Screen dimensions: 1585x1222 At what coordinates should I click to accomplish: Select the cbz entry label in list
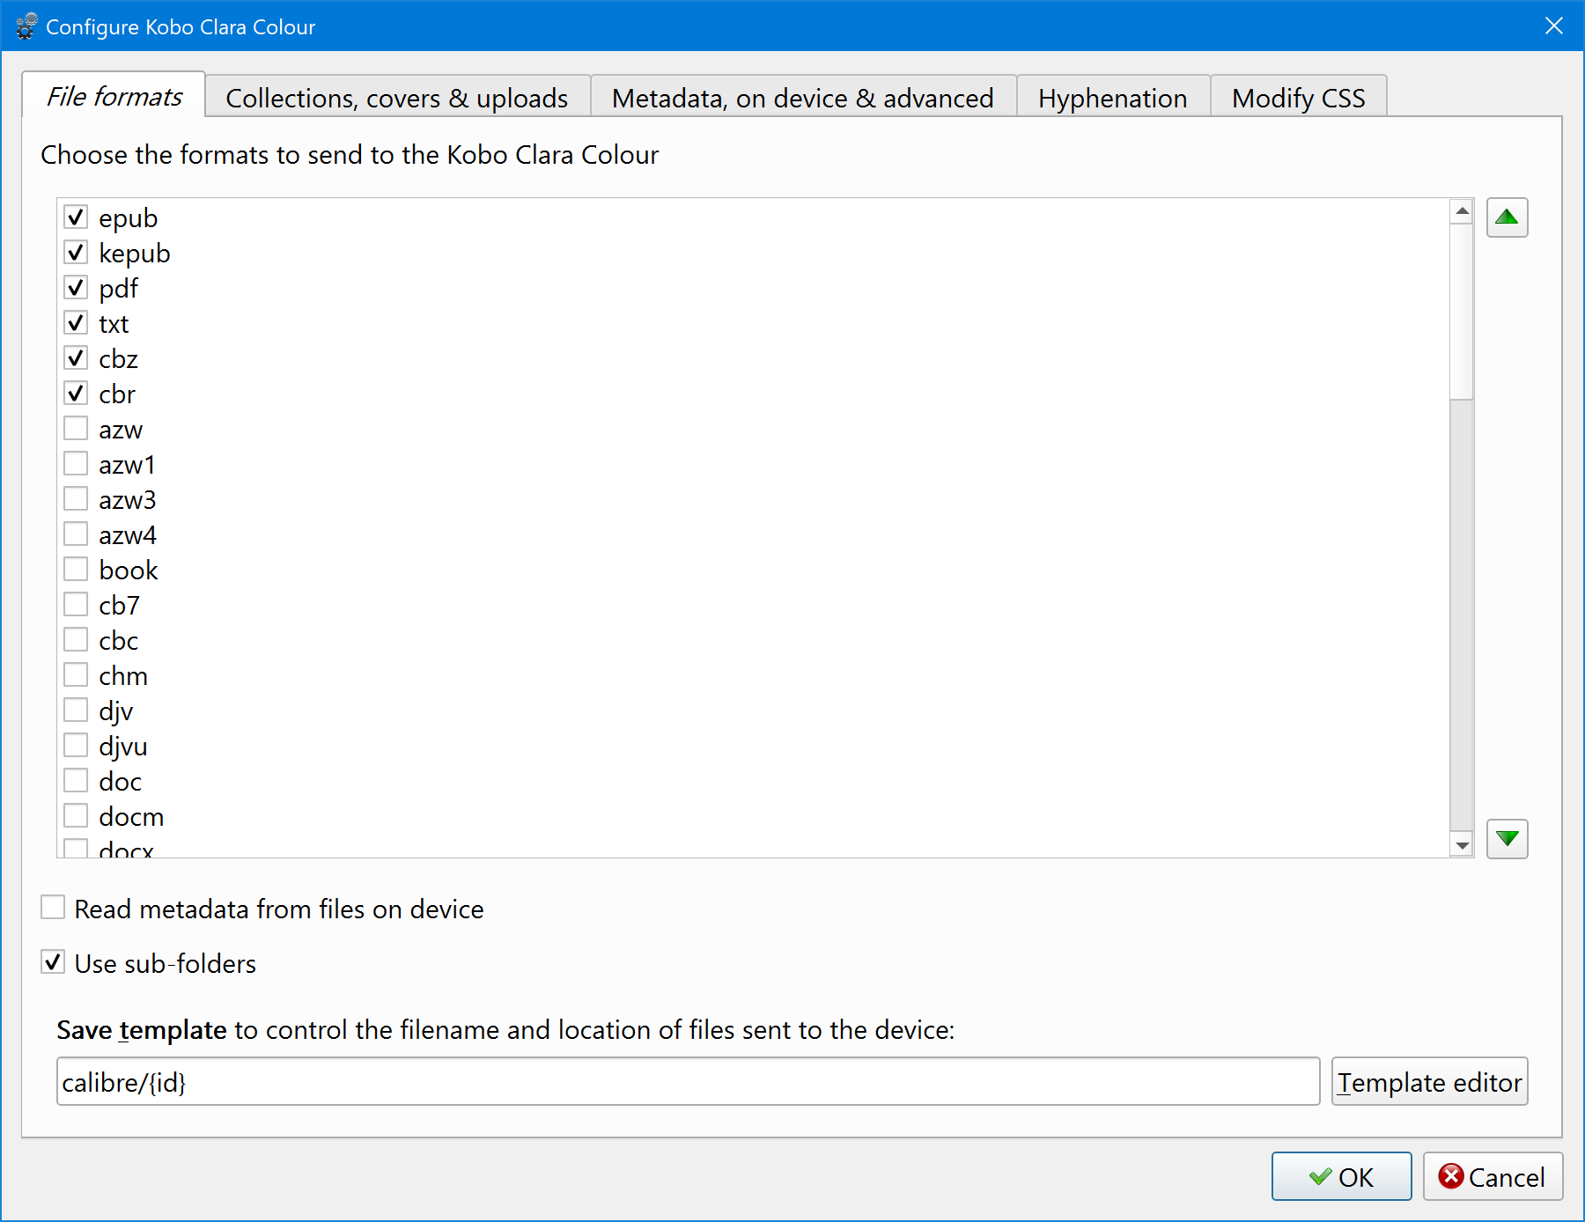tap(119, 358)
